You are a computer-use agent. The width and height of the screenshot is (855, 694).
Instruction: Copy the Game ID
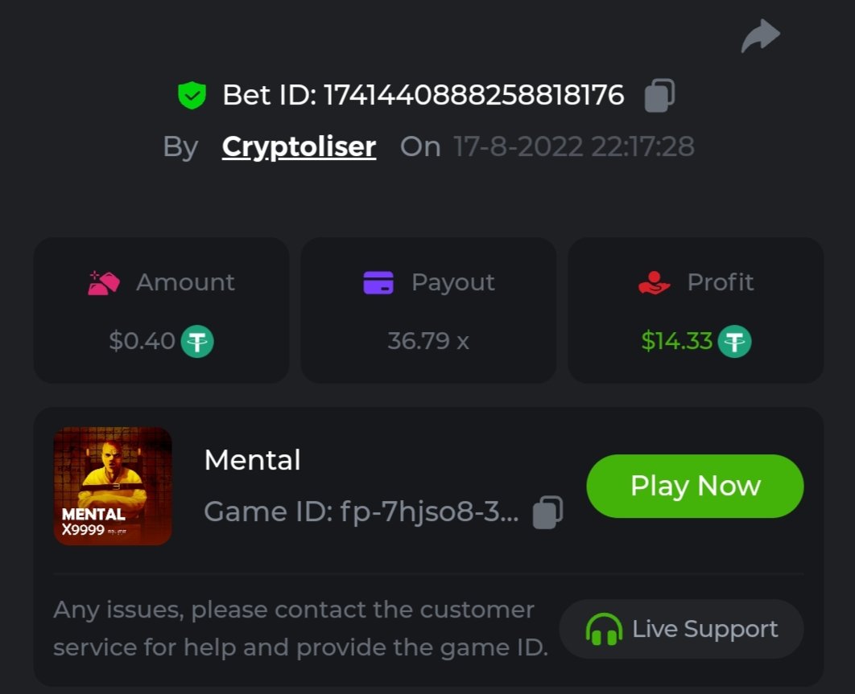(547, 511)
